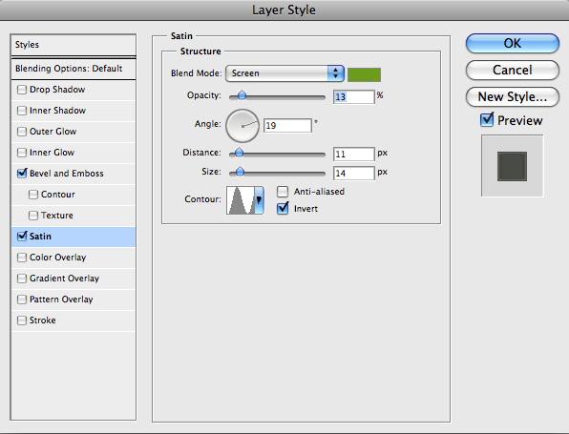Click the Angle dial control
Screen dimensions: 569x434
[242, 126]
